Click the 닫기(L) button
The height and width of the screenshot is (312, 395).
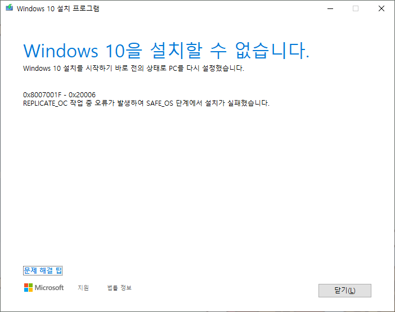[x=344, y=291]
